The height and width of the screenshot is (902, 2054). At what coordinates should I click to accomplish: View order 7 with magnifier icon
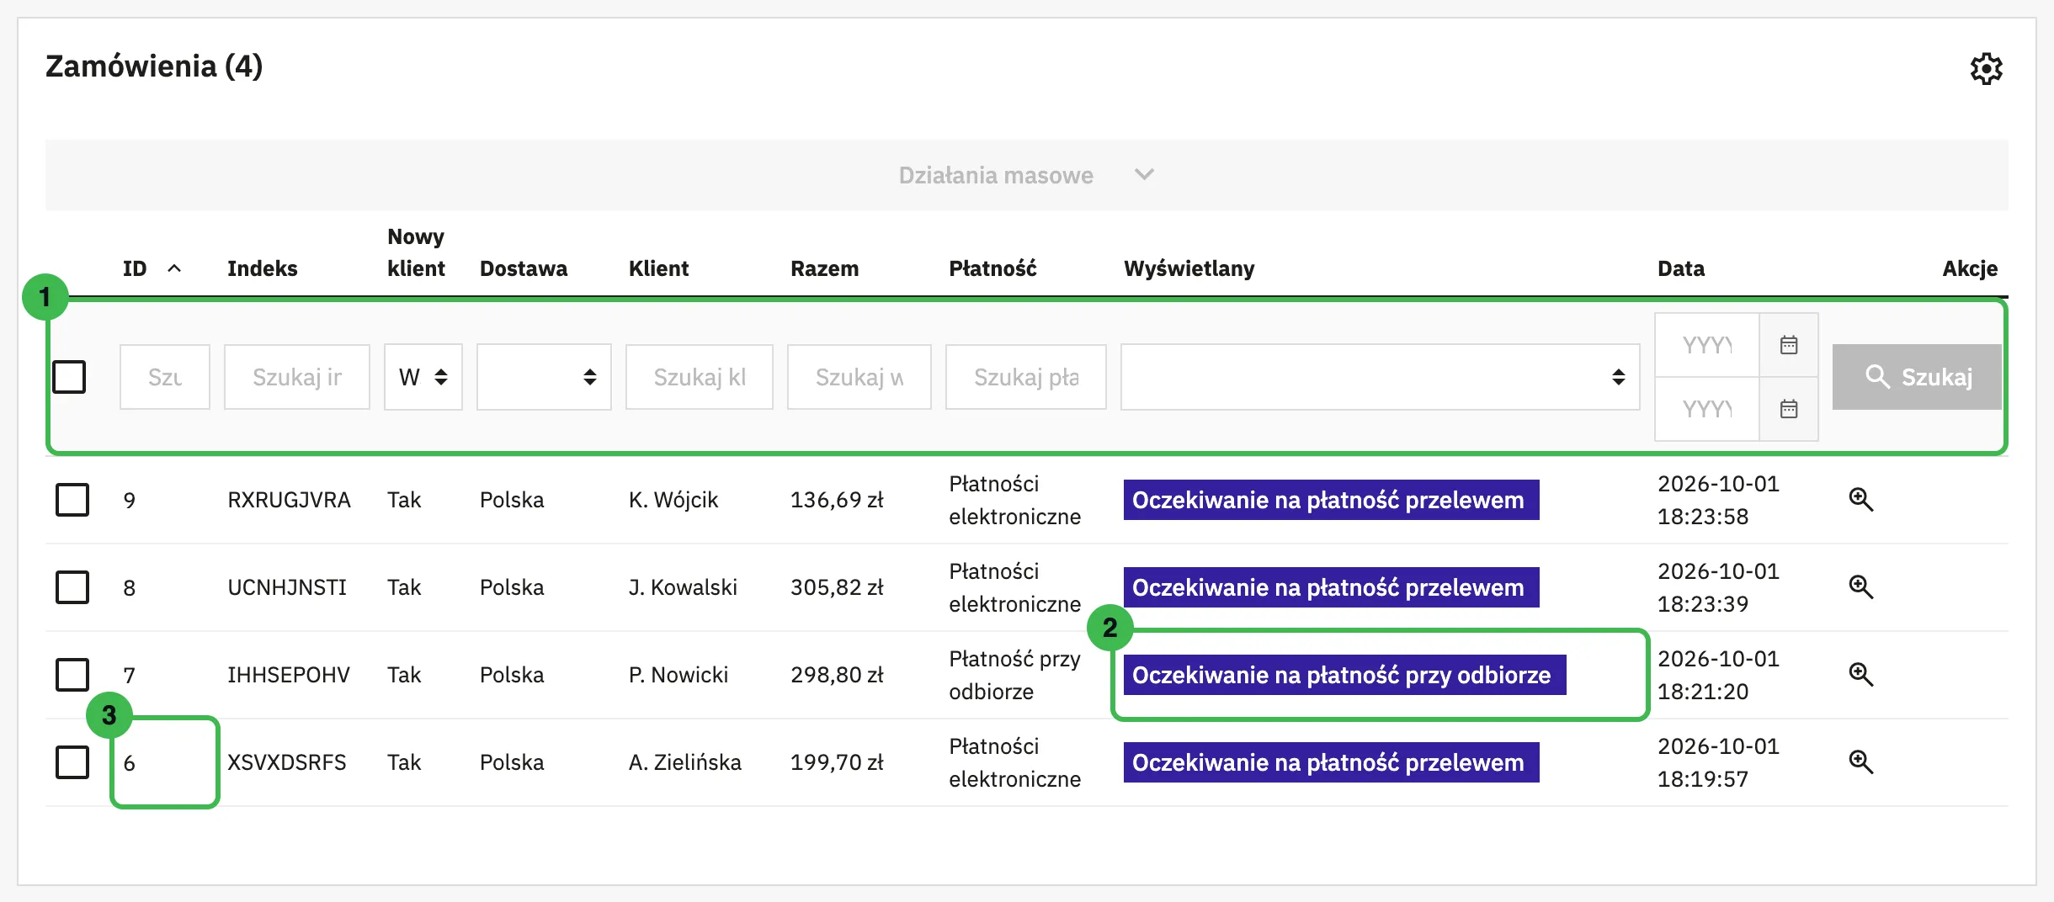tap(1860, 675)
